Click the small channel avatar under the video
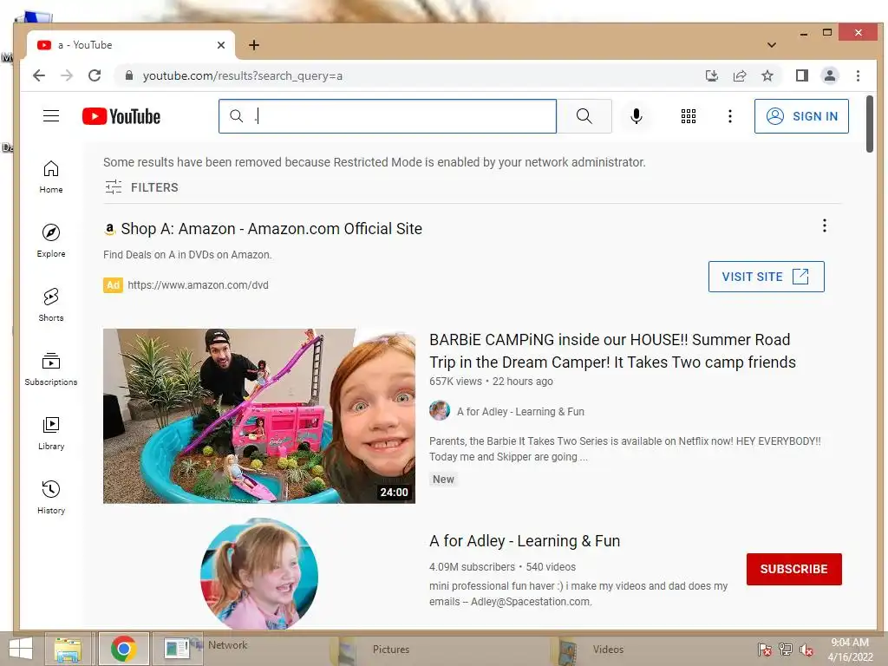 pos(440,410)
